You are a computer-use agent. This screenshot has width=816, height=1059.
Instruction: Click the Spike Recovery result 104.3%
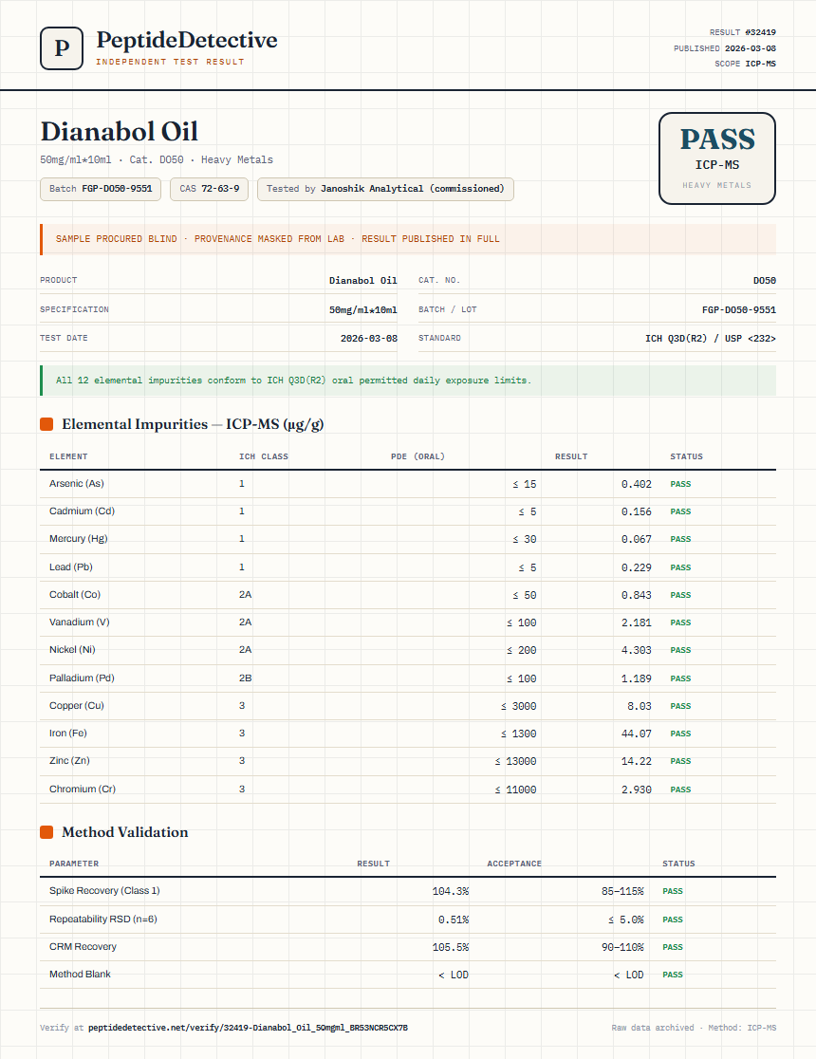point(451,891)
